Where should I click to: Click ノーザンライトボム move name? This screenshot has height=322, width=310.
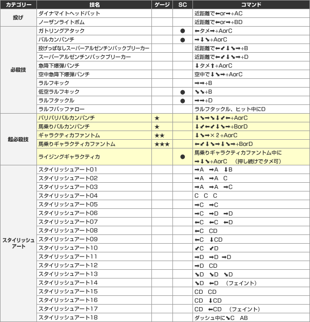pyautogui.click(x=62, y=22)
